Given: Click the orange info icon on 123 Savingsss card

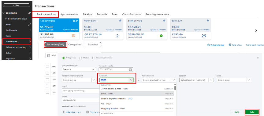Looking at the screenshot, I should click(x=73, y=36).
